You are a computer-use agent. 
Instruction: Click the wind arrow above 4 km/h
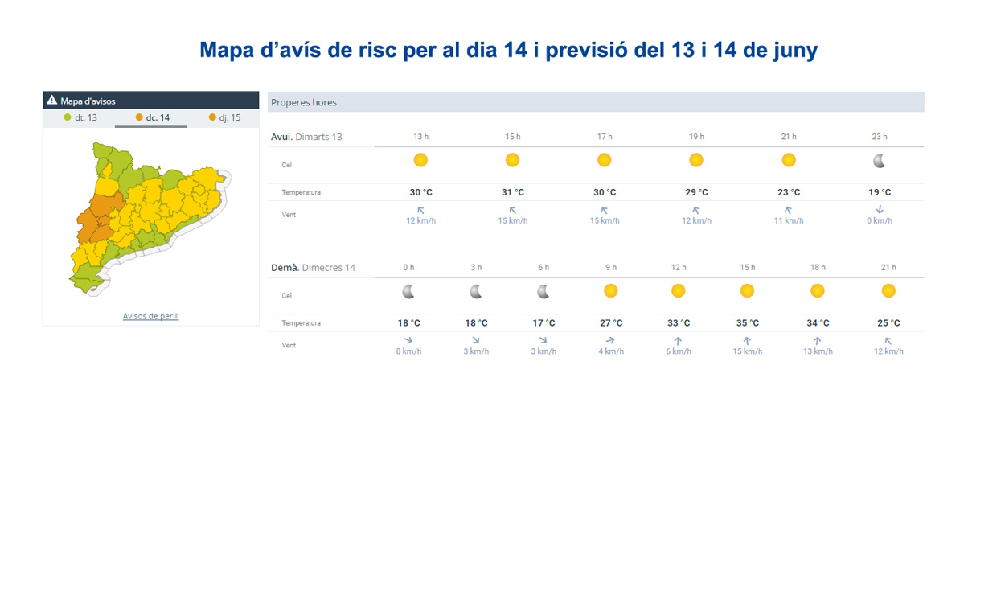611,341
